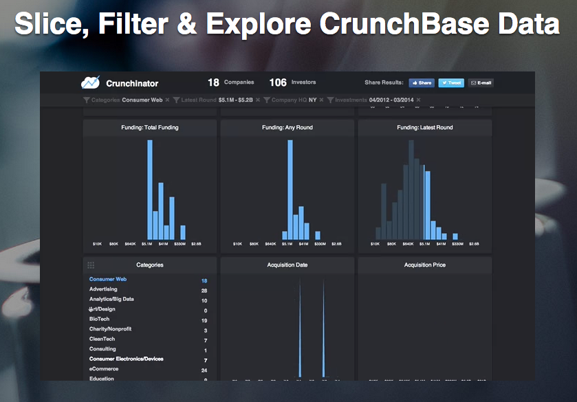Click the funnel icon beside the Categories filter
This screenshot has width=577, height=402.
(87, 100)
